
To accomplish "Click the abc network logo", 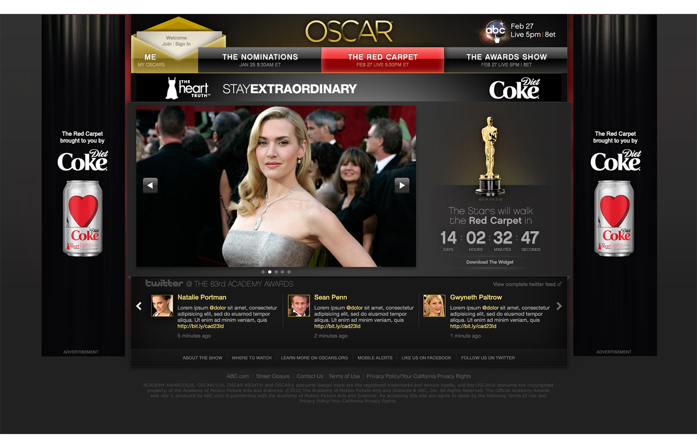I will point(495,30).
